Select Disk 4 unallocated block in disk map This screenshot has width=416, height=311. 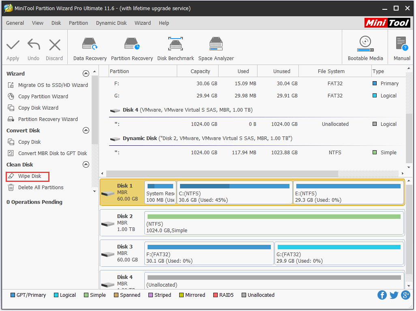tap(274, 281)
